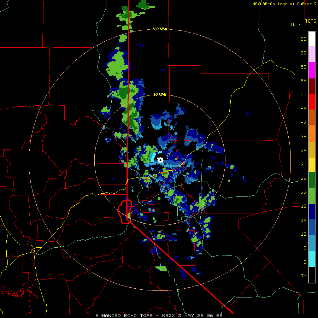Viewport: 318px width, 318px height.
Task: Select the light pink legend swatch
Action: pos(312,54)
